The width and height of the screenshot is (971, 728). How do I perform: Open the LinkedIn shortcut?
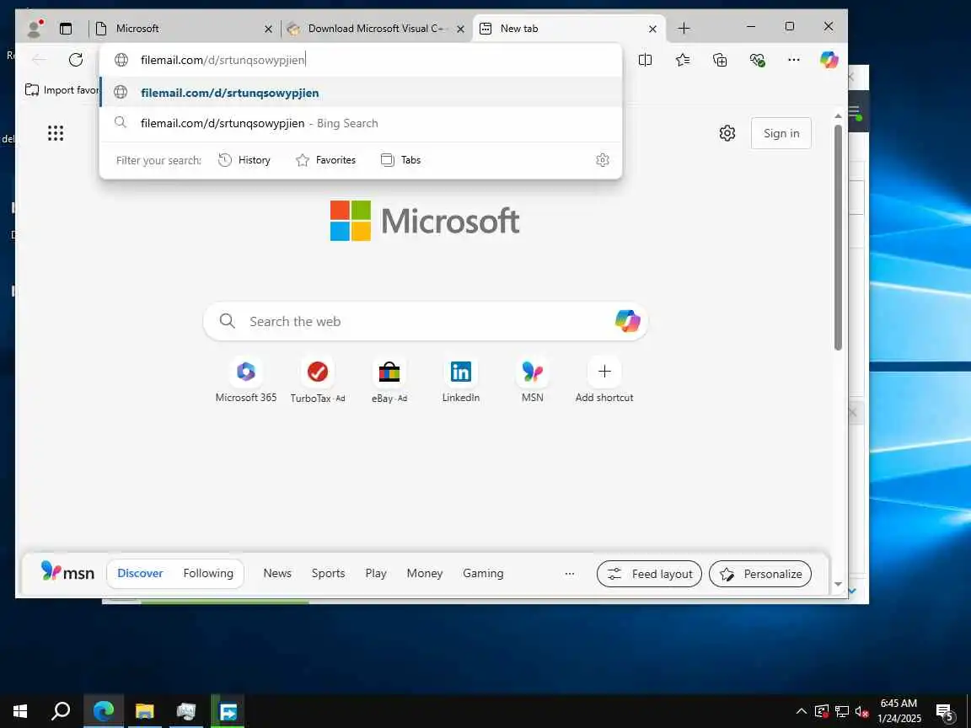[461, 380]
